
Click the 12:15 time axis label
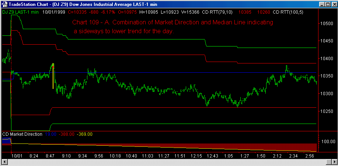[196, 156]
